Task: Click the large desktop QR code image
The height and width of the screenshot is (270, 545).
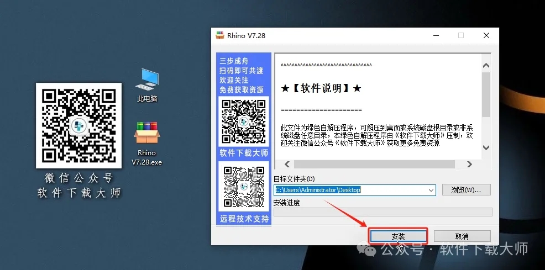Action: pos(79,126)
